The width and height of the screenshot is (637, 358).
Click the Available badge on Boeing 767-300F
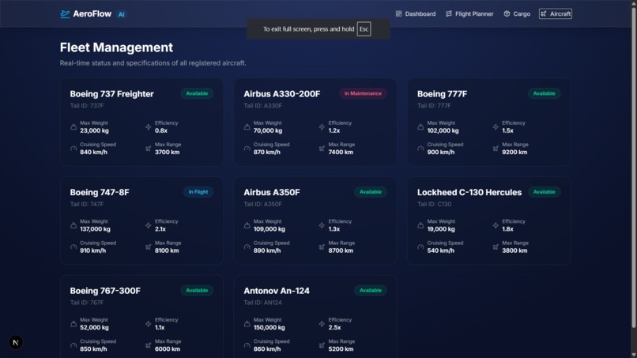click(197, 290)
